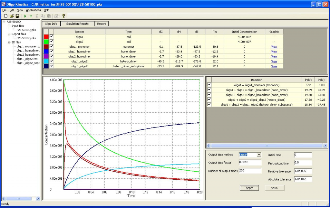Screen dimensions: 330x208
Task: Open the Output time method dropdown
Action: (x=258, y=155)
